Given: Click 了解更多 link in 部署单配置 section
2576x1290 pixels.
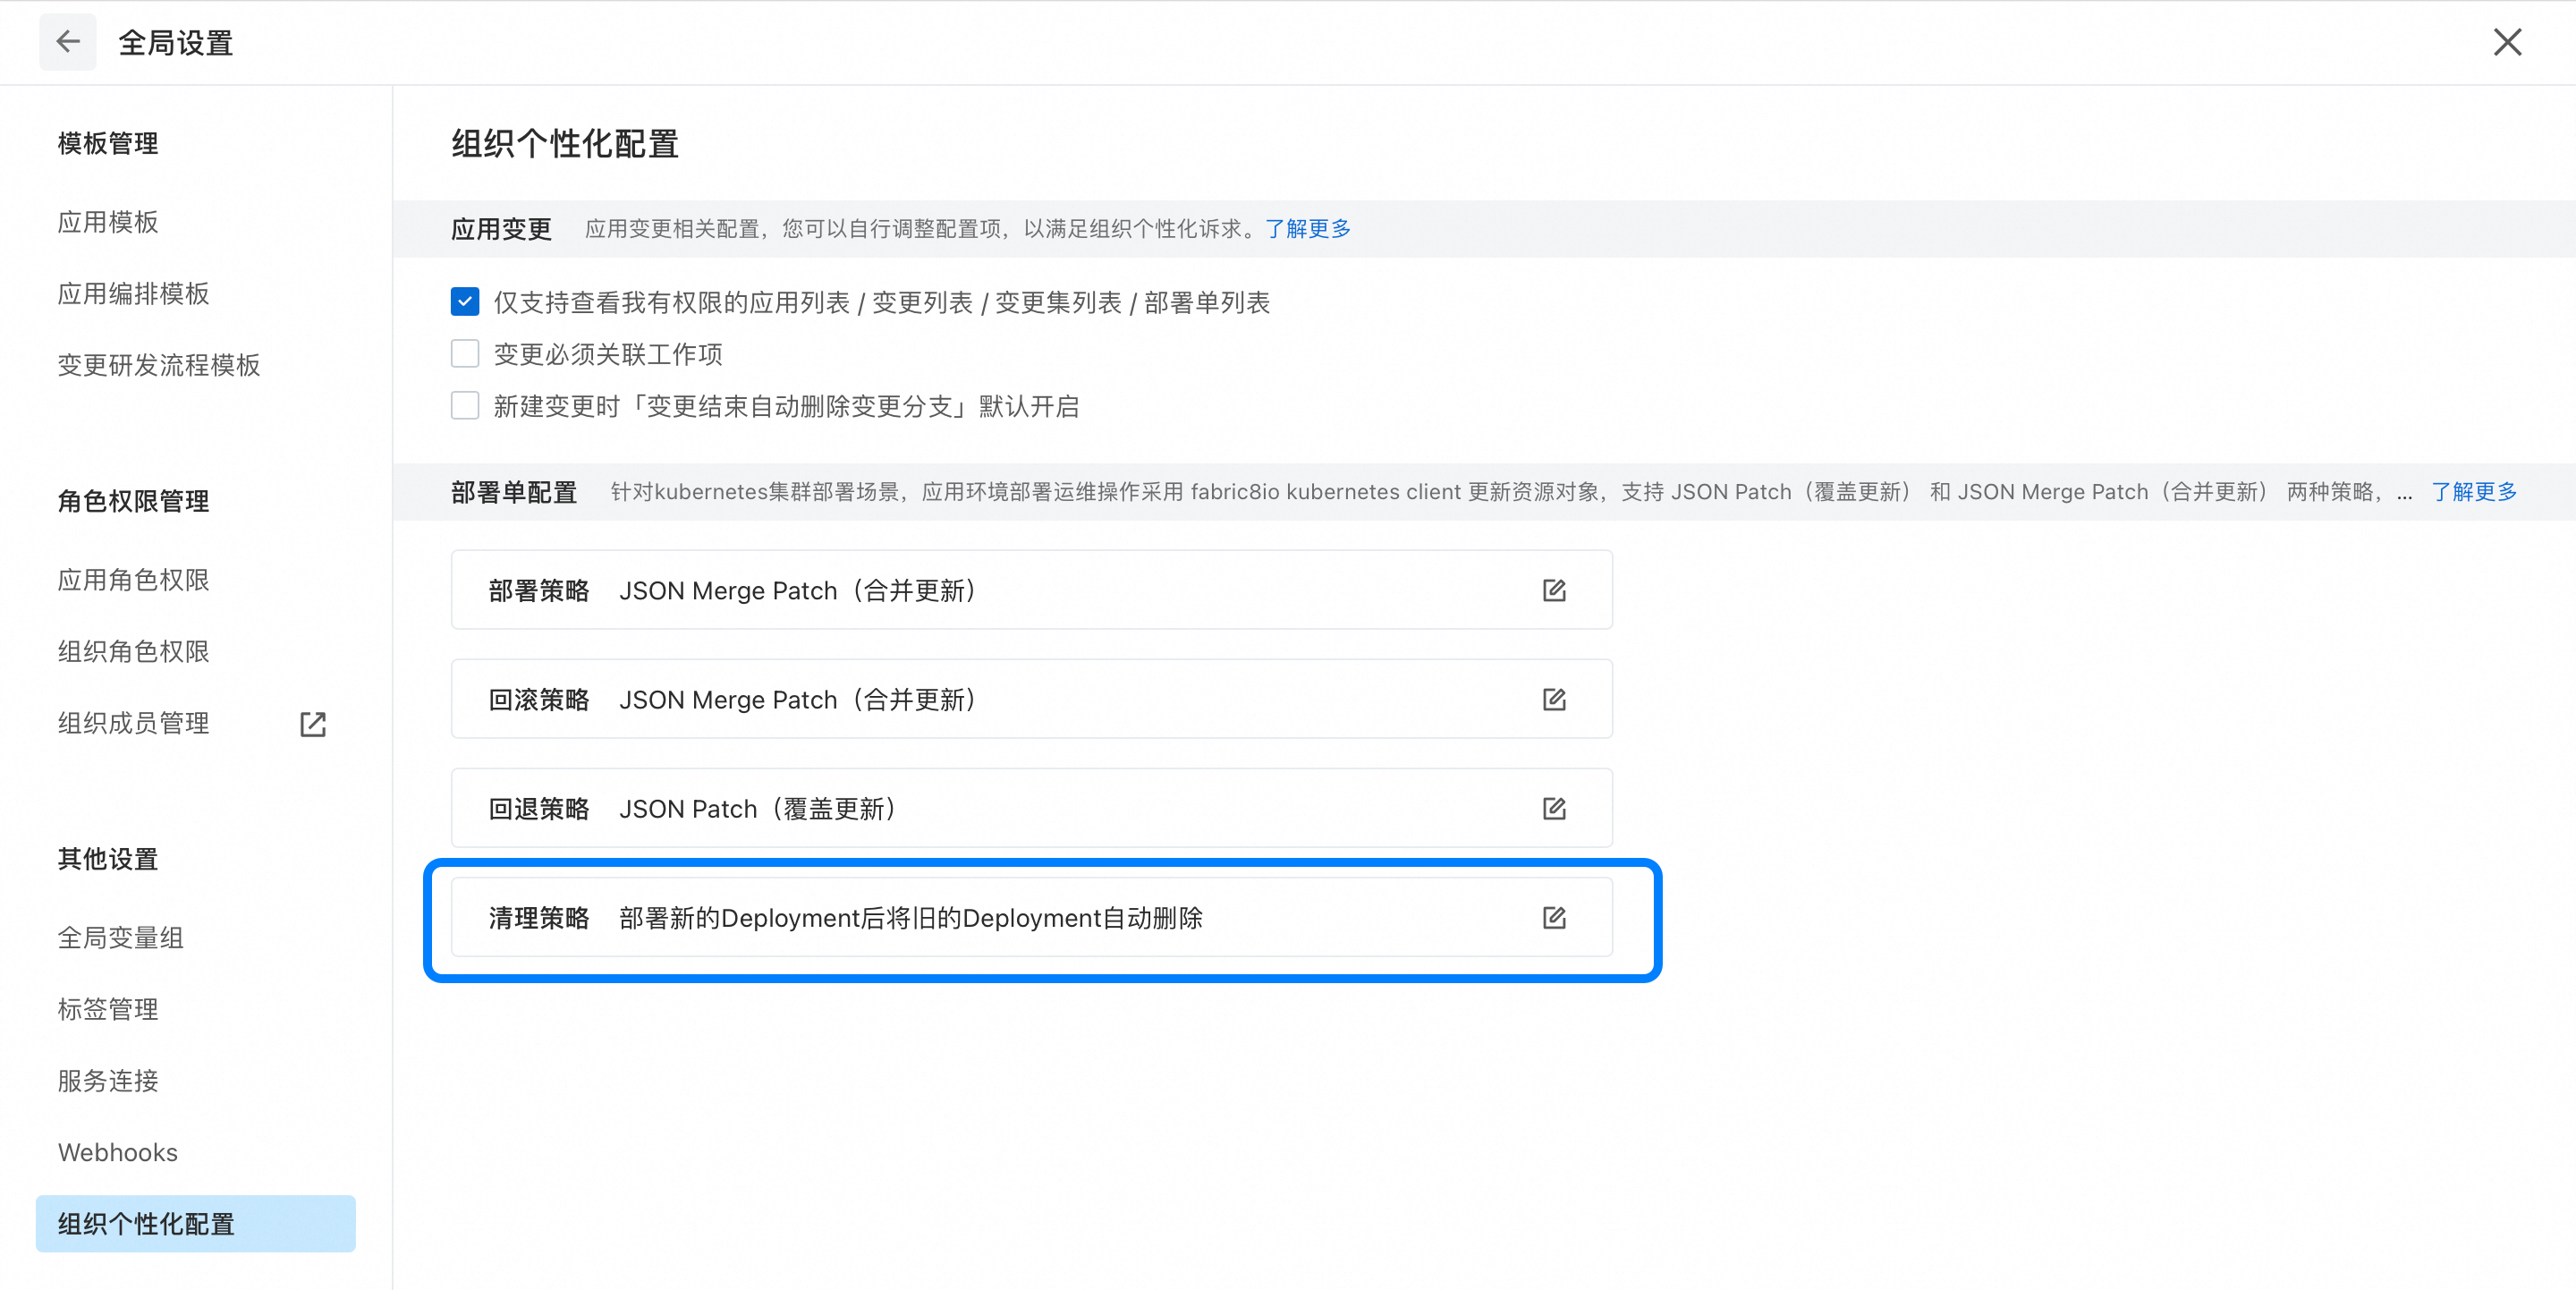Looking at the screenshot, I should pyautogui.click(x=2473, y=492).
